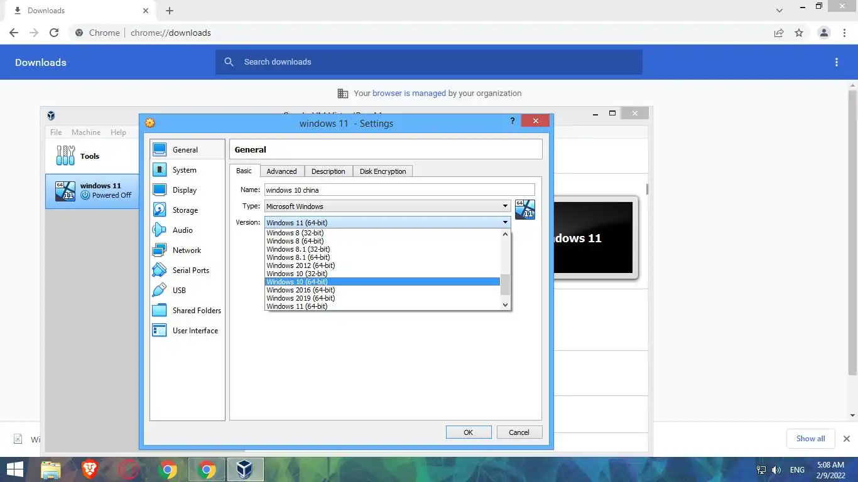Open Chrome profile avatar

coord(824,33)
